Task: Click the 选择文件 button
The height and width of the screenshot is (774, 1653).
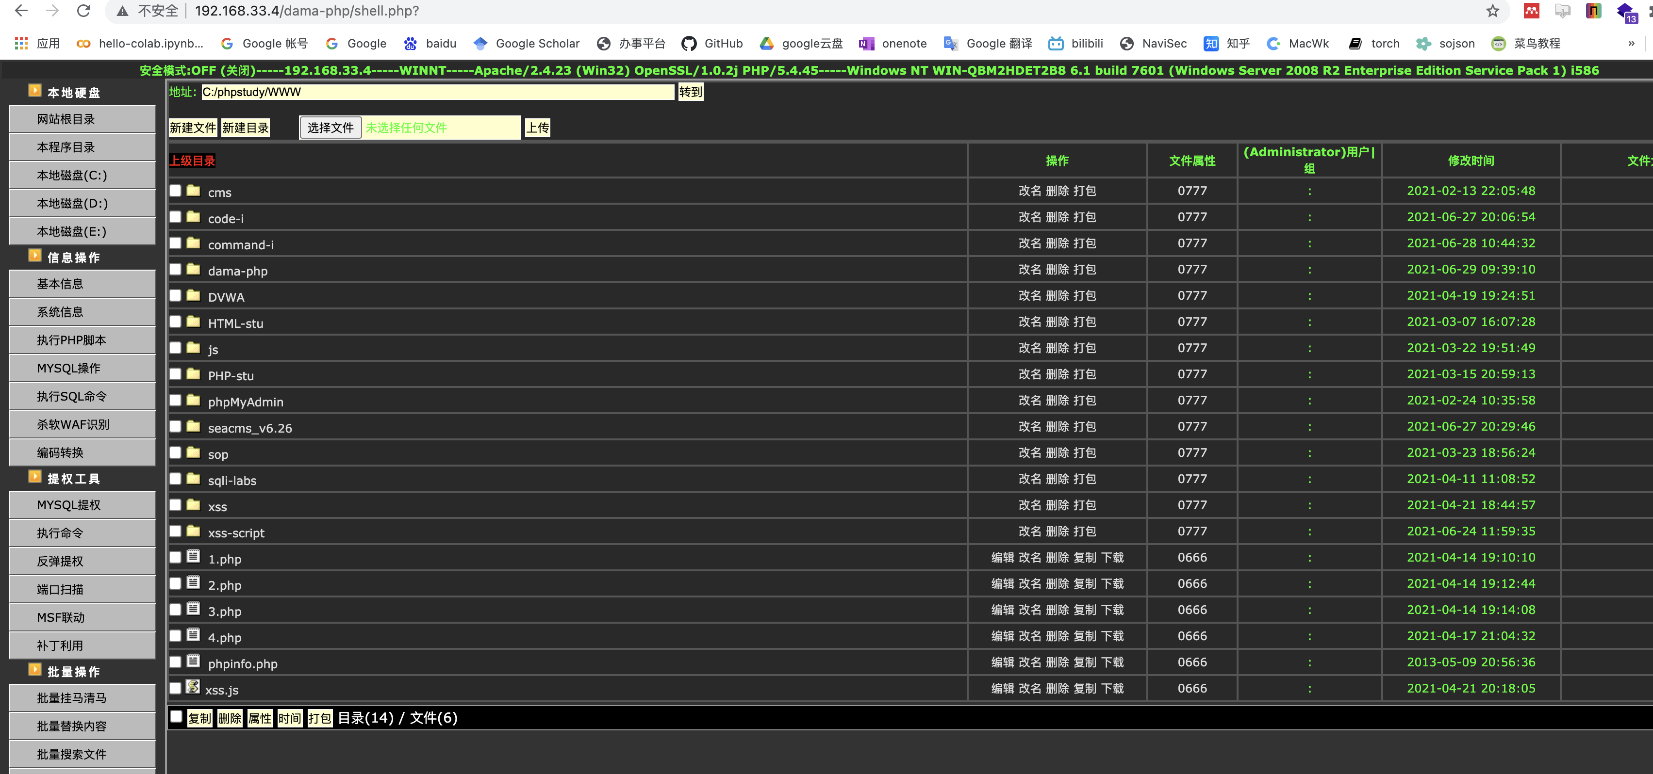Action: point(330,128)
